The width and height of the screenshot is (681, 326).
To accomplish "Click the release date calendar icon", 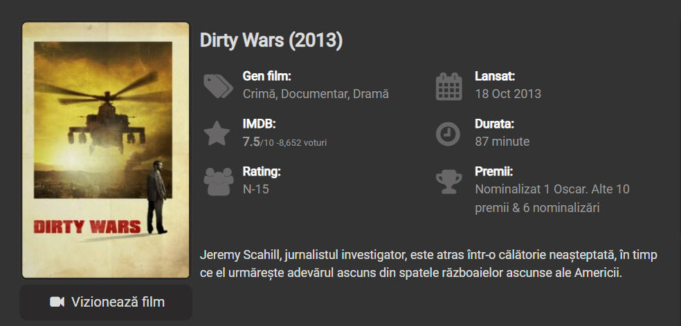I will [x=448, y=86].
